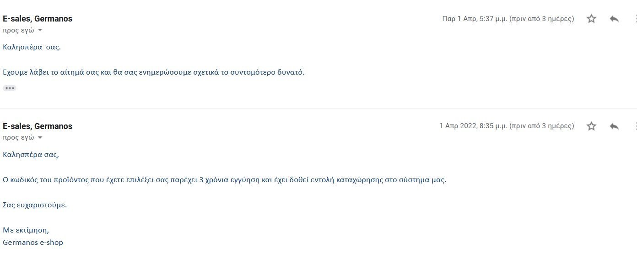Click the 'Με εκτίμηση,' closing line

pos(26,230)
